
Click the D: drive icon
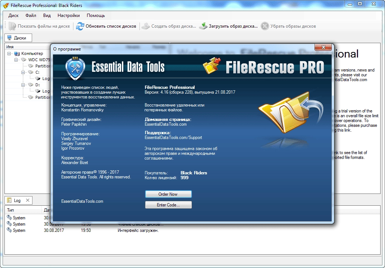31,84
